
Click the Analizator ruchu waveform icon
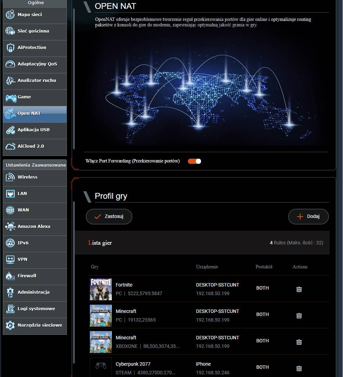click(10, 81)
